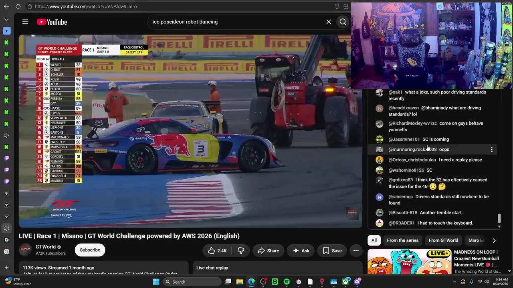Open the @Jassmine101 chat author name

tap(404, 139)
